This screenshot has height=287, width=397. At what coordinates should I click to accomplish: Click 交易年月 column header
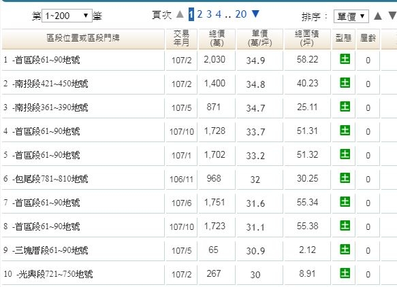coord(182,39)
